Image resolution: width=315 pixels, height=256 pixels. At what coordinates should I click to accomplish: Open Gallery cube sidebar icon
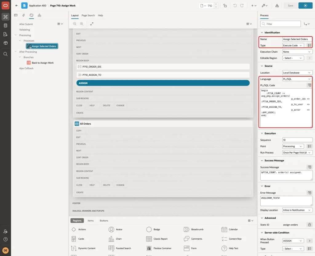pyautogui.click(x=6, y=43)
